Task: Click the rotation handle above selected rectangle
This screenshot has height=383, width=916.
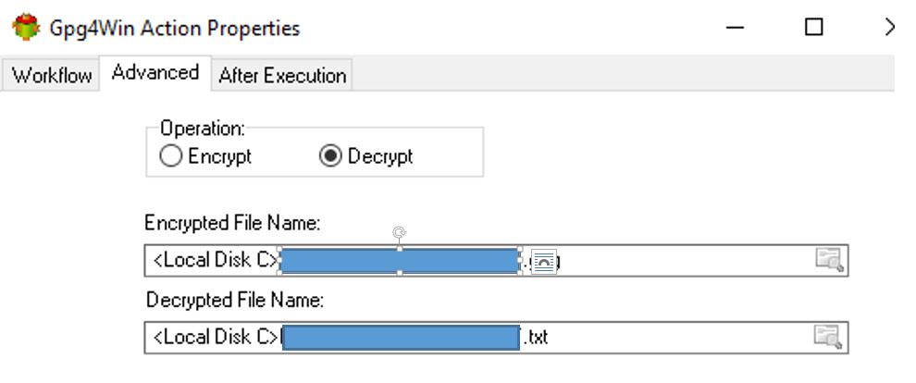Action: (x=400, y=233)
